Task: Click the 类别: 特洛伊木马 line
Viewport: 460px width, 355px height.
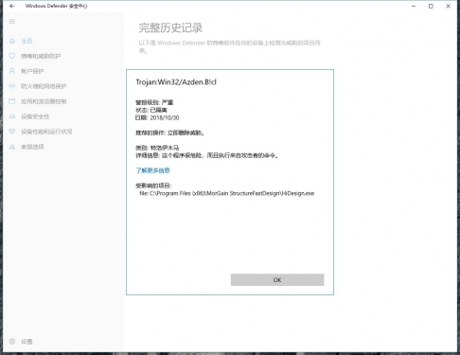Action: pos(157,148)
